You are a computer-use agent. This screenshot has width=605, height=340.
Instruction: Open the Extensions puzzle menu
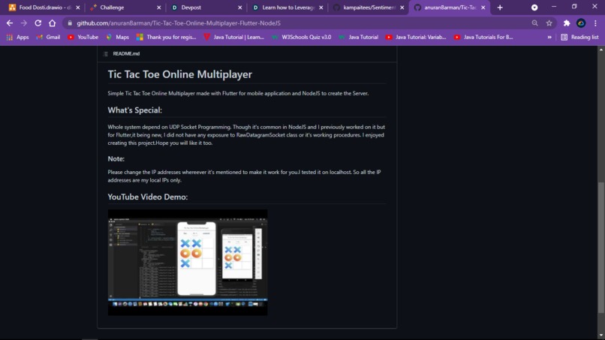pos(567,23)
